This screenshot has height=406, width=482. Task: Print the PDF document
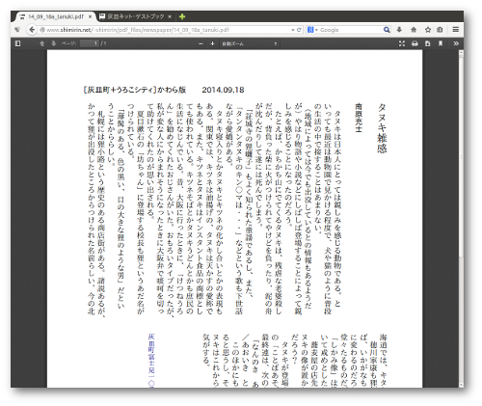(415, 43)
